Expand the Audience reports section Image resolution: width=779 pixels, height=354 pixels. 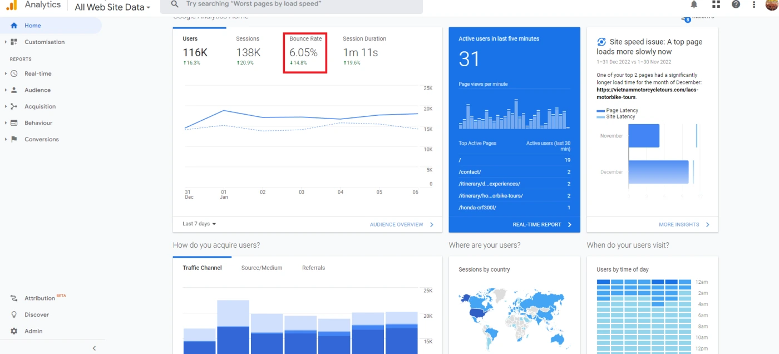tap(37, 90)
